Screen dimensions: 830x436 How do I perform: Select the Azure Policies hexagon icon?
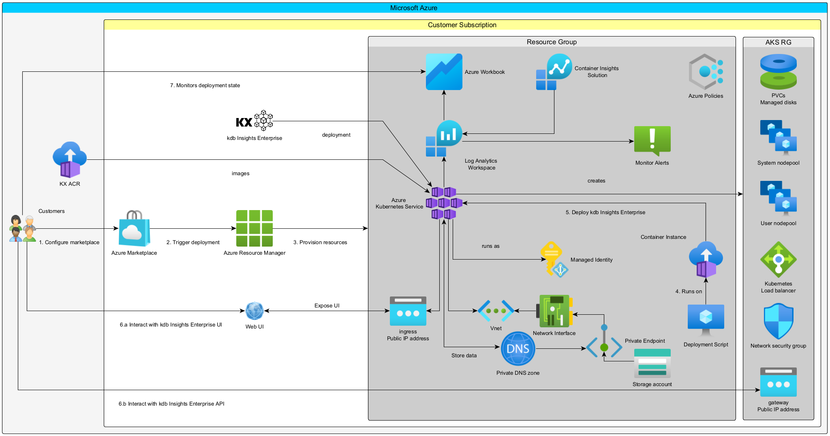click(706, 72)
